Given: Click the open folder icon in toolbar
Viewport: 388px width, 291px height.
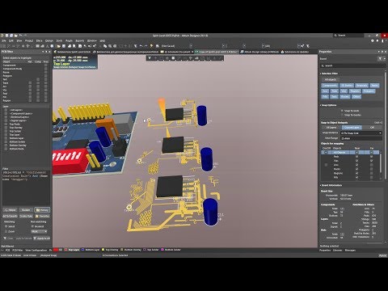Looking at the screenshot, I should pyautogui.click(x=58, y=46).
